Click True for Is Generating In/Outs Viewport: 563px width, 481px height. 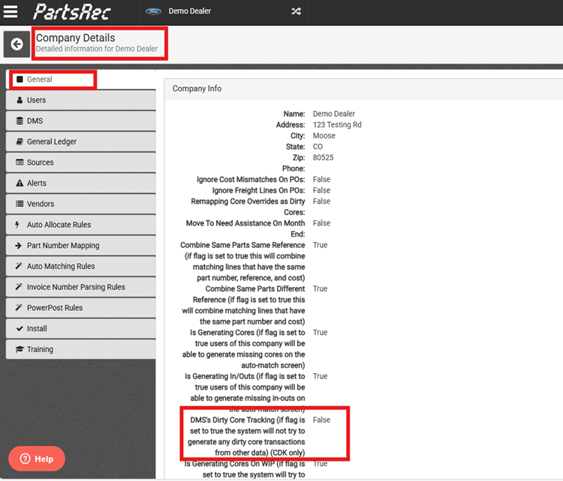pyautogui.click(x=320, y=376)
